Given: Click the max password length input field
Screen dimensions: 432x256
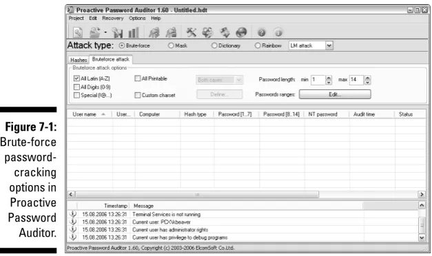Looking at the screenshot, I should pyautogui.click(x=356, y=80).
